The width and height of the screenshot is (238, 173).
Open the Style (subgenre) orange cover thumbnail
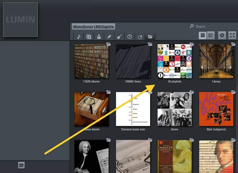[x=216, y=109]
